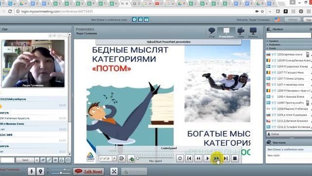Click Upload/Start PowerPoint presentation bar

[x=169, y=42]
